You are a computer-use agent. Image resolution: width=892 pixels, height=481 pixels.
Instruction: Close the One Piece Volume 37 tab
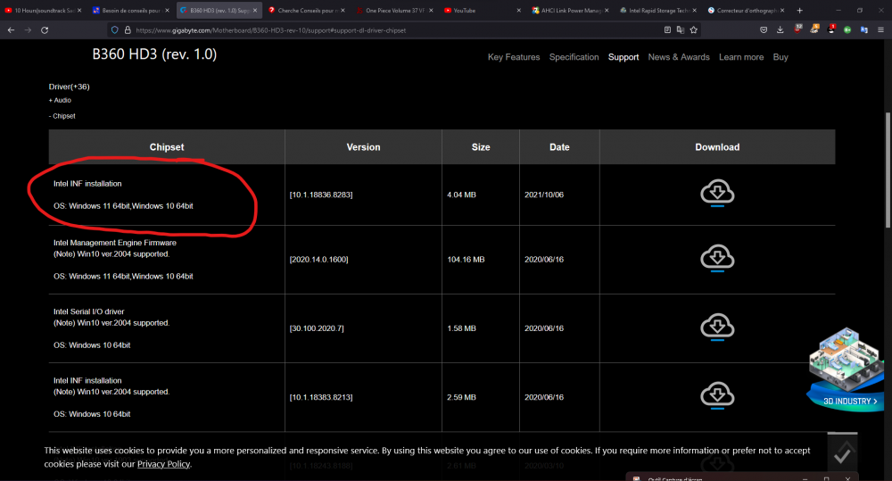click(431, 10)
